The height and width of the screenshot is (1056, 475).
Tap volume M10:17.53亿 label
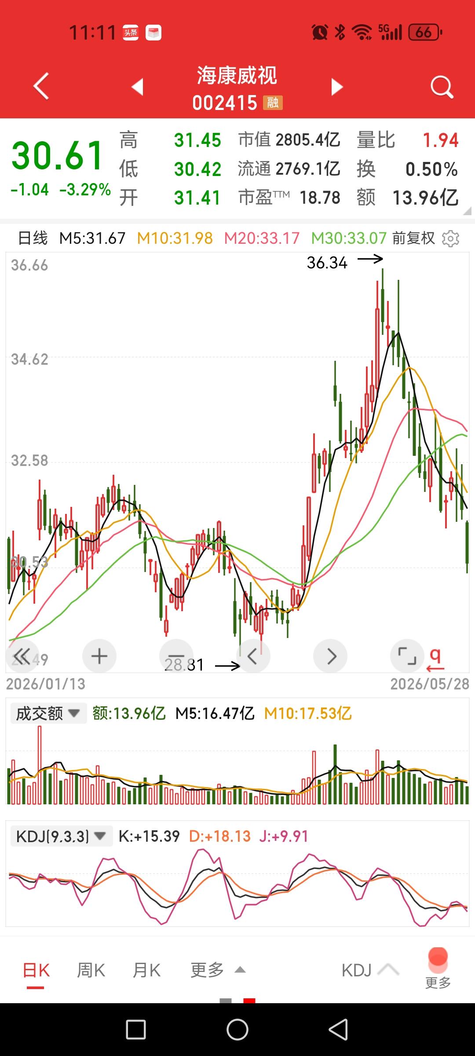(x=308, y=713)
